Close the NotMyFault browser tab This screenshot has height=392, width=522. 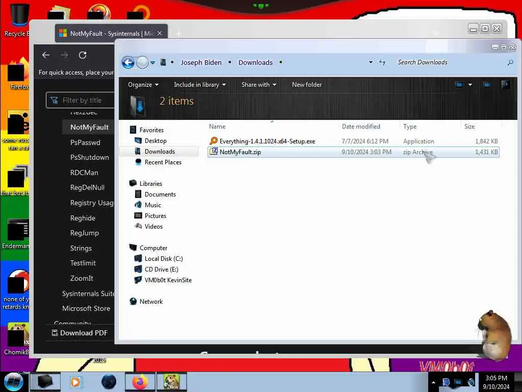[x=160, y=33]
